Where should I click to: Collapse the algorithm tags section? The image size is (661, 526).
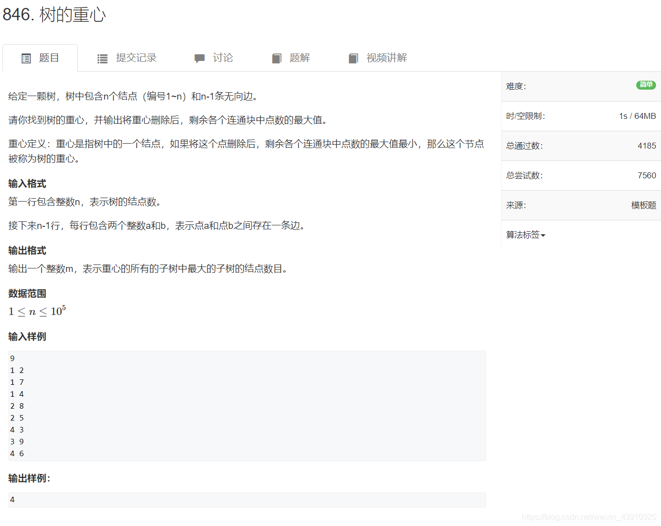coord(525,235)
